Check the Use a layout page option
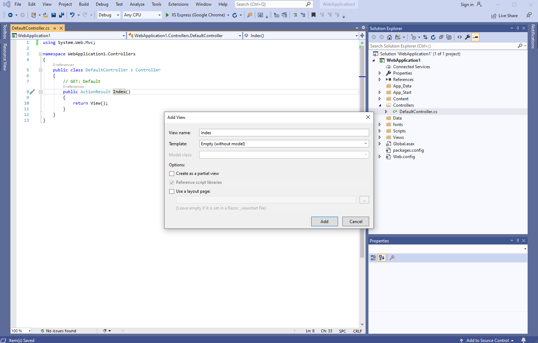The image size is (538, 343). pyautogui.click(x=172, y=191)
